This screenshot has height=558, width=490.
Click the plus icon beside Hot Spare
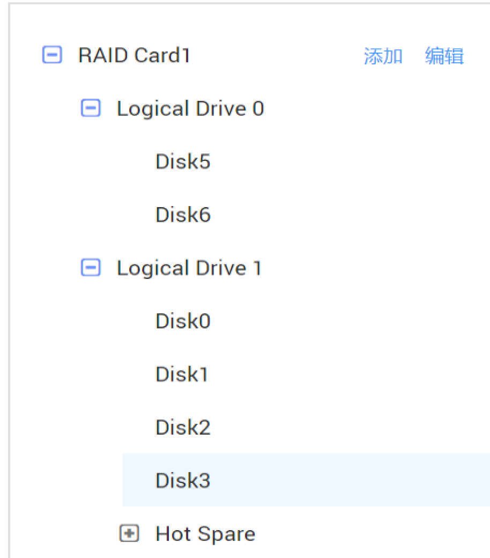(x=129, y=533)
